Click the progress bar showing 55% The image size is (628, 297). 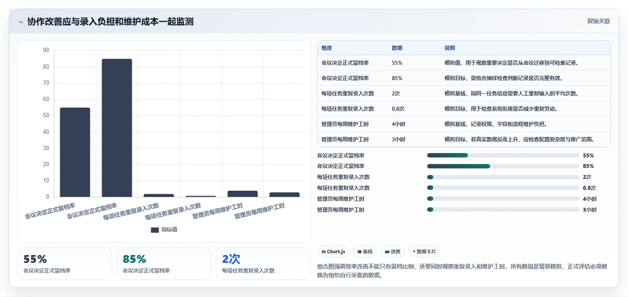[503, 155]
